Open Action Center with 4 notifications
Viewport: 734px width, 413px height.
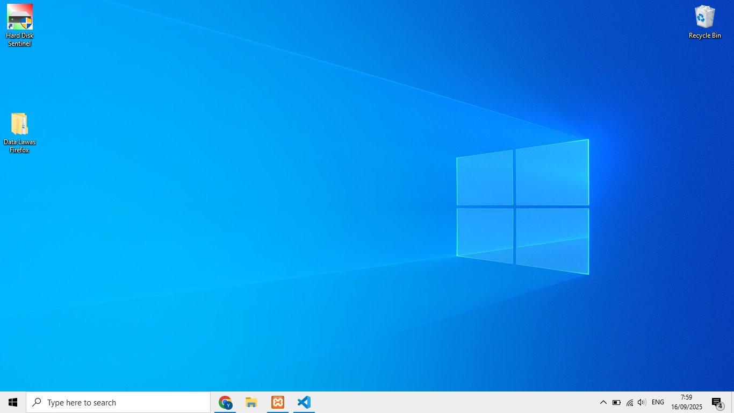717,403
